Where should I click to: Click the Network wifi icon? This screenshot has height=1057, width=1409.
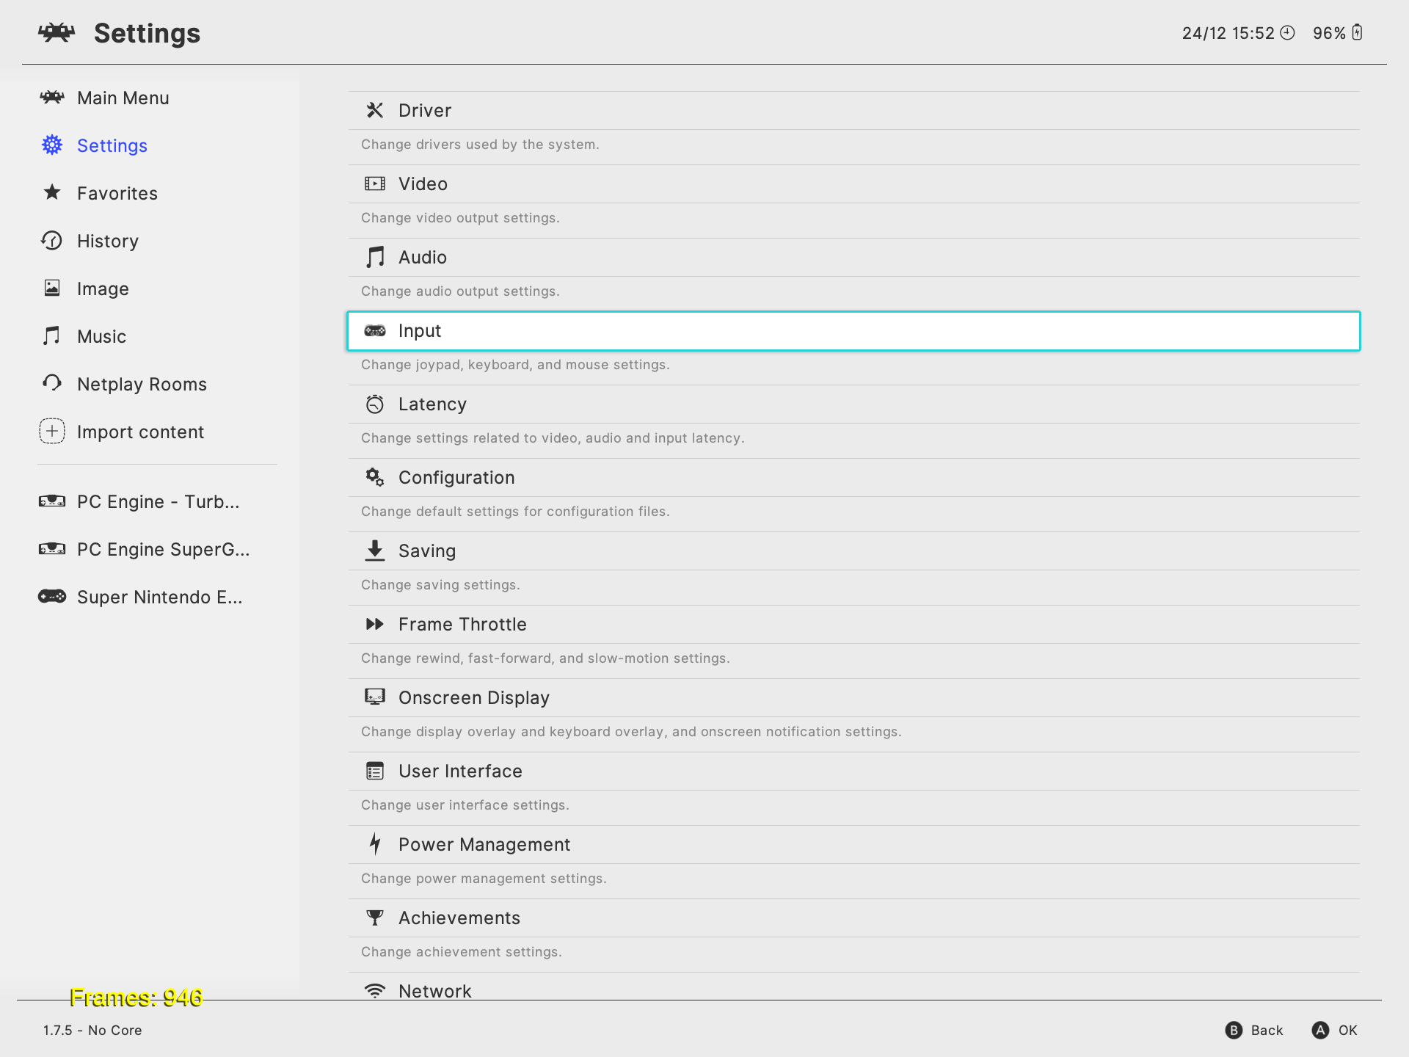click(374, 992)
